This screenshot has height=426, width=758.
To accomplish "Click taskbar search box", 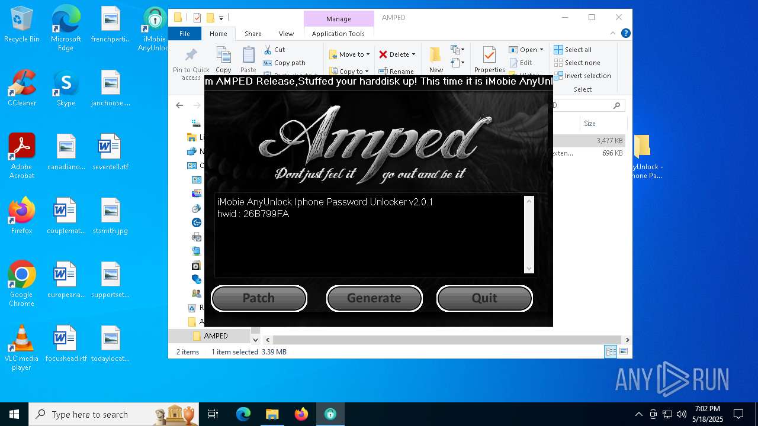I will tap(113, 414).
